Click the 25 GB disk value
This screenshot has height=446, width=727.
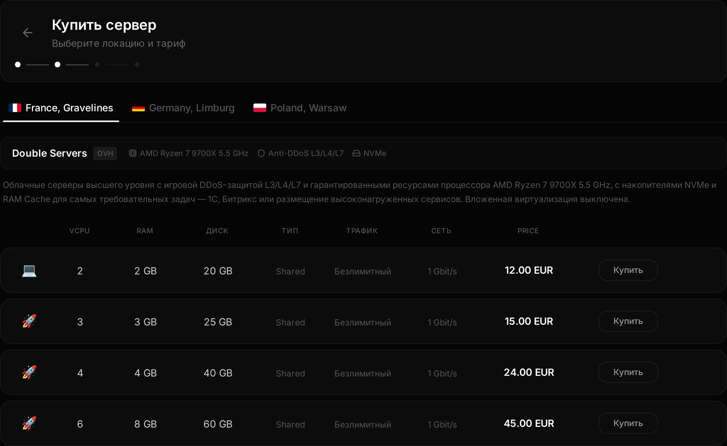[x=218, y=322]
